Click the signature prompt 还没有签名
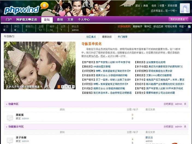 (164, 11)
